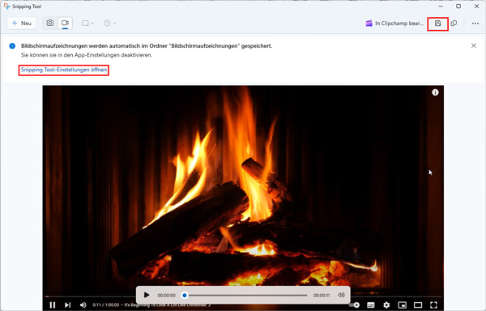Click the Neu button to start new snip

21,23
